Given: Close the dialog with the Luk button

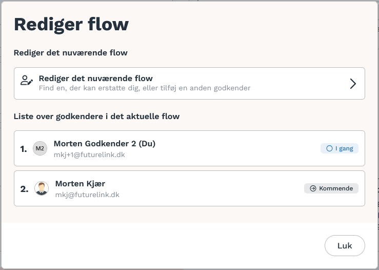Looking at the screenshot, I should tap(345, 245).
